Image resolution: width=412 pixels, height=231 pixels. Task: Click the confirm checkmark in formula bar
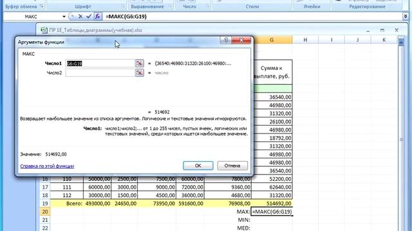pos(89,17)
